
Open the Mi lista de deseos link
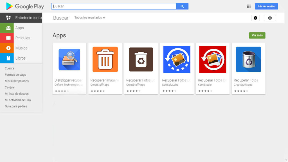17,94
